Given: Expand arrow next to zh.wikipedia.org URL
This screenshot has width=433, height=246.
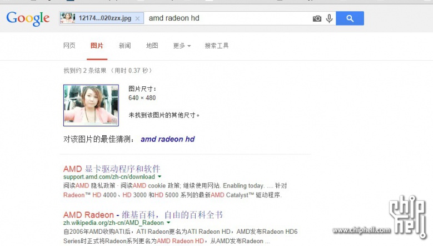Looking at the screenshot, I should click(x=168, y=223).
